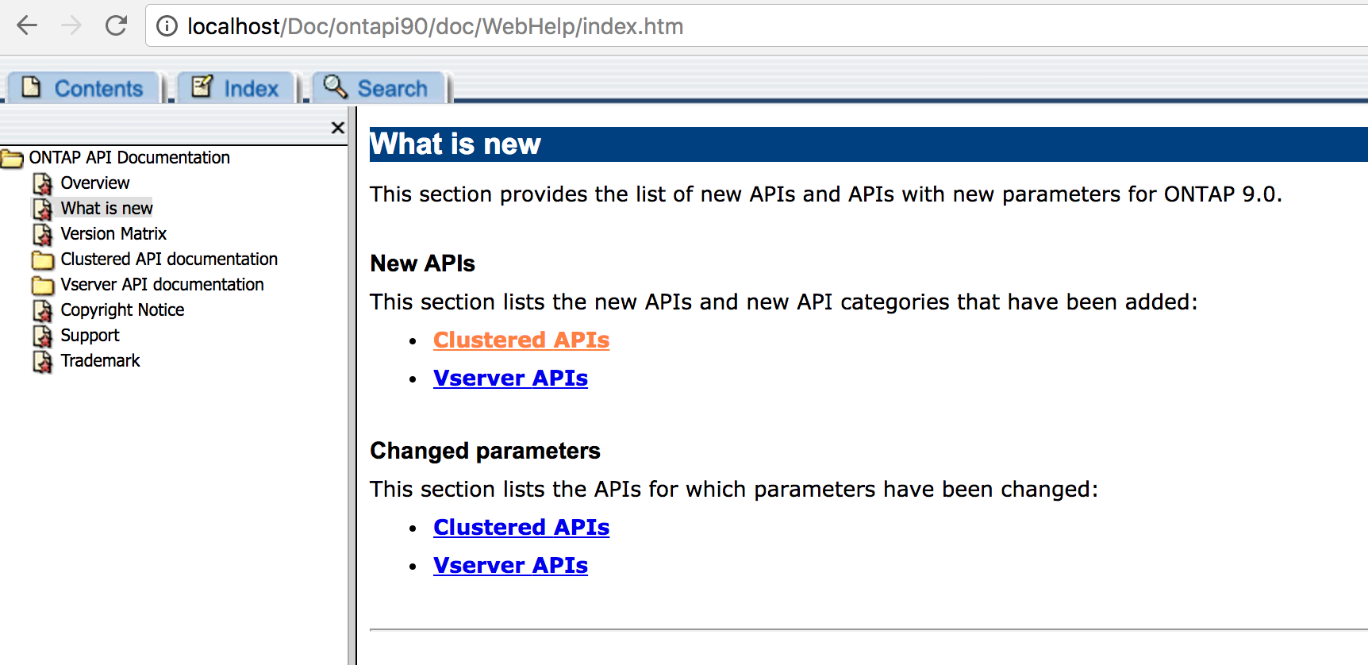Open Vserver APIs link under Changed parameters
This screenshot has height=665, width=1368.
pyautogui.click(x=510, y=565)
